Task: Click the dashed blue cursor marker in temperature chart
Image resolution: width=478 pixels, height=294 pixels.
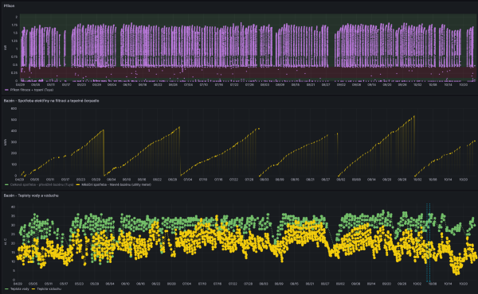Action: 429,242
